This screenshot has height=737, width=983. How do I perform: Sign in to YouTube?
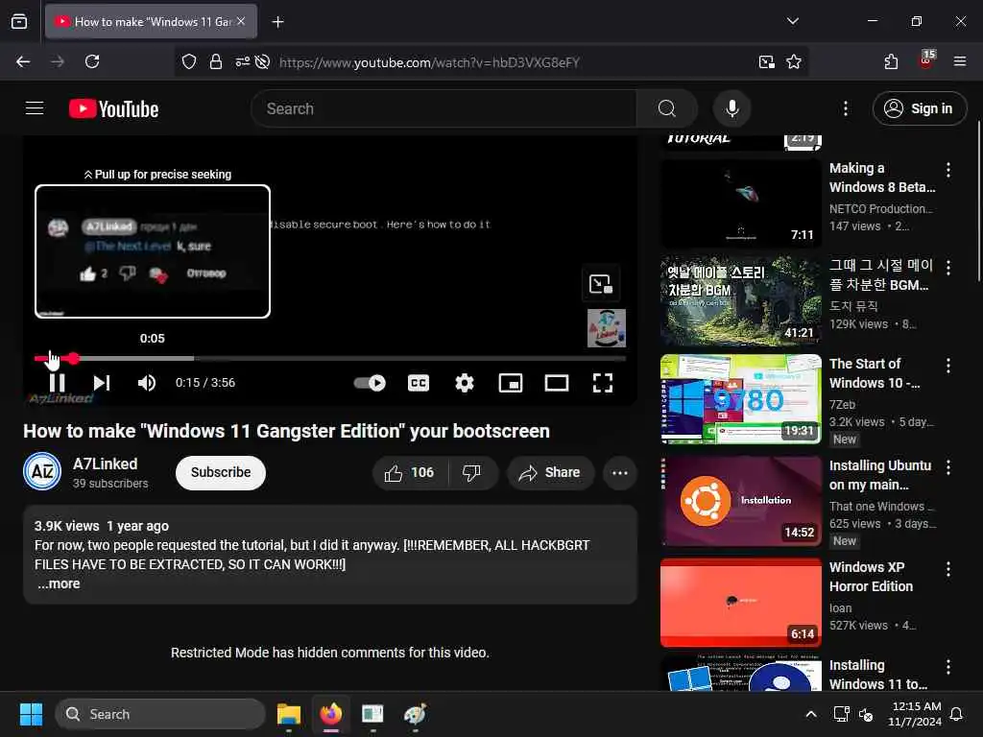(x=919, y=108)
